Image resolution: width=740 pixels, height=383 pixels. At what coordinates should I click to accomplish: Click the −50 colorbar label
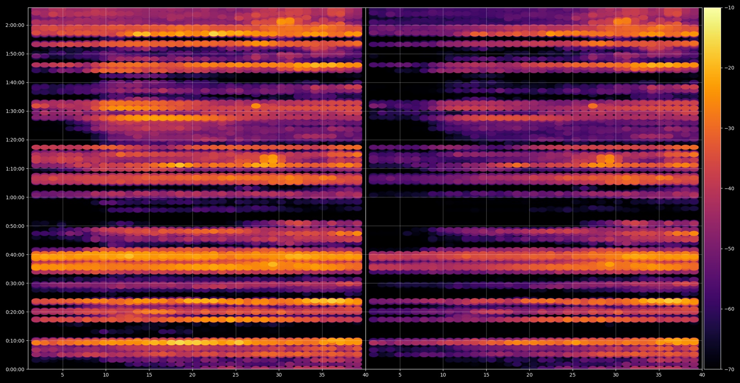pyautogui.click(x=729, y=249)
